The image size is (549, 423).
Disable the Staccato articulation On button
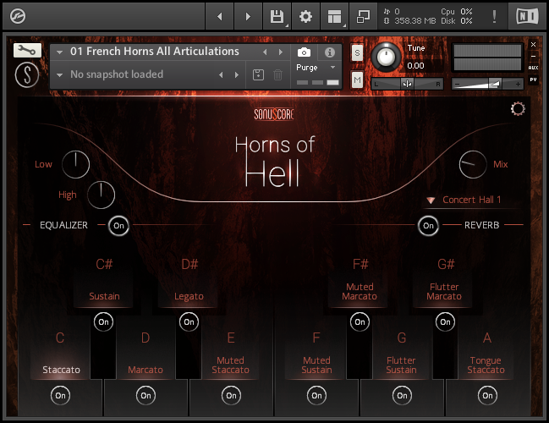[x=60, y=395]
